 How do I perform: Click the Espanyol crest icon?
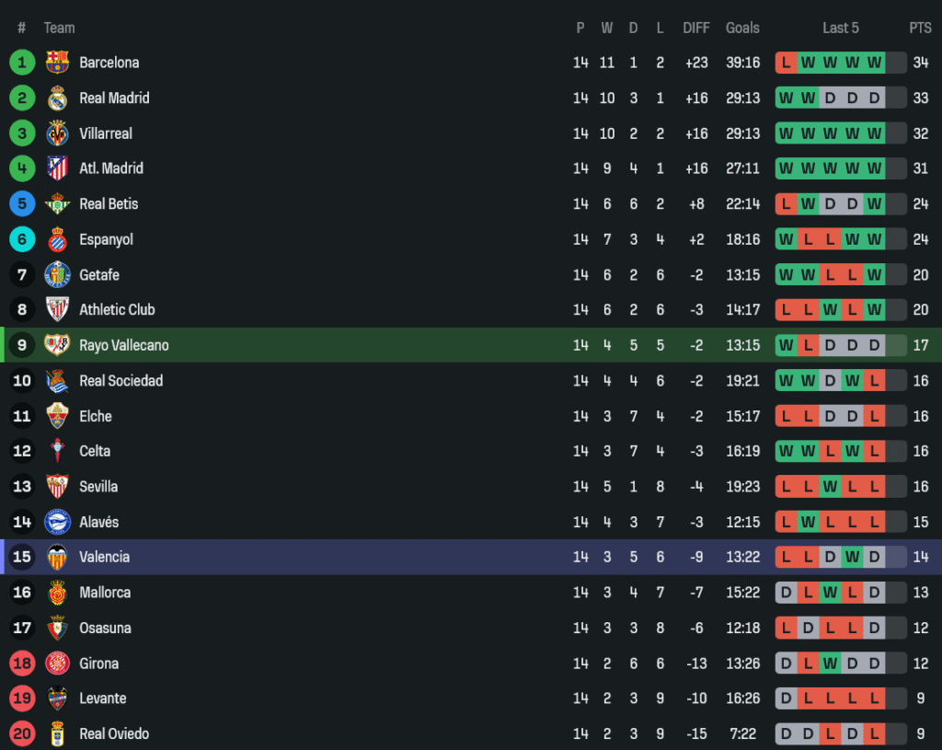57,239
